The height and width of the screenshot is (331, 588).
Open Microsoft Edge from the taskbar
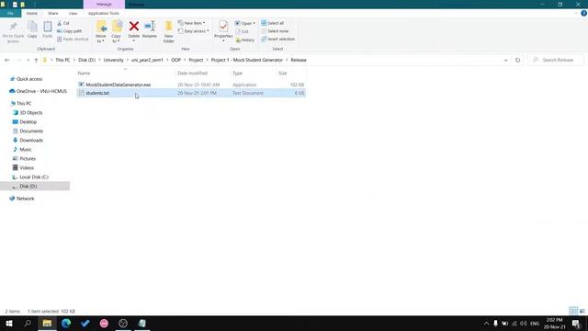66,323
